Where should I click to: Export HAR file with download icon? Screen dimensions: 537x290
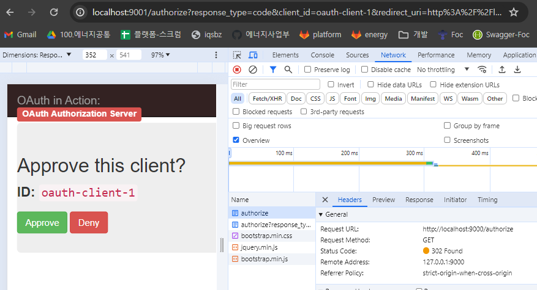click(x=517, y=70)
